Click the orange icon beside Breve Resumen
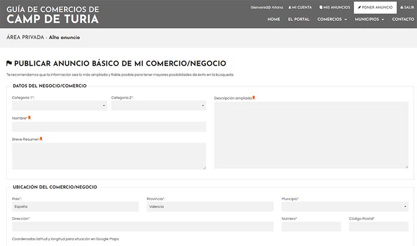Viewport: 417px width, 246px height. point(41,139)
